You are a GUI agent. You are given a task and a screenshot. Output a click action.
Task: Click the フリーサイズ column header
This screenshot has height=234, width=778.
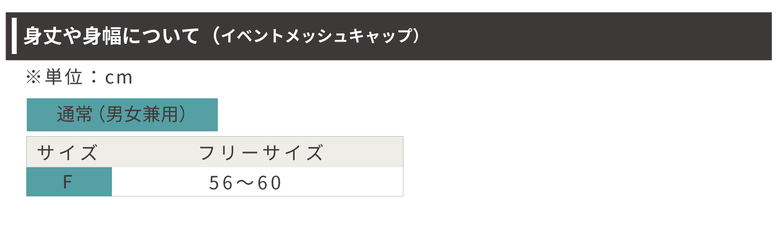pyautogui.click(x=261, y=153)
